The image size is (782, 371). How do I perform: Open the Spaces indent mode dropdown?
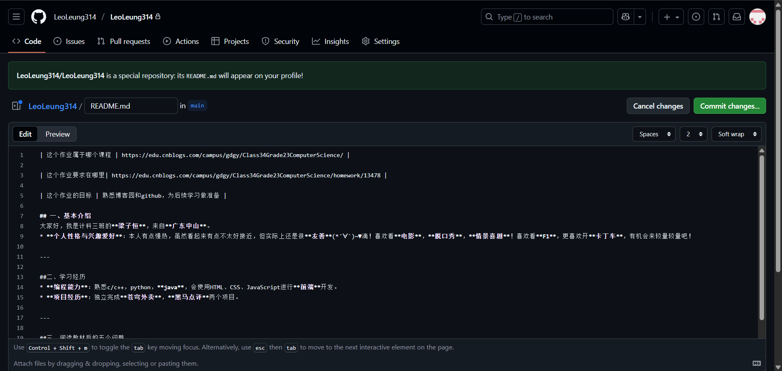point(654,134)
